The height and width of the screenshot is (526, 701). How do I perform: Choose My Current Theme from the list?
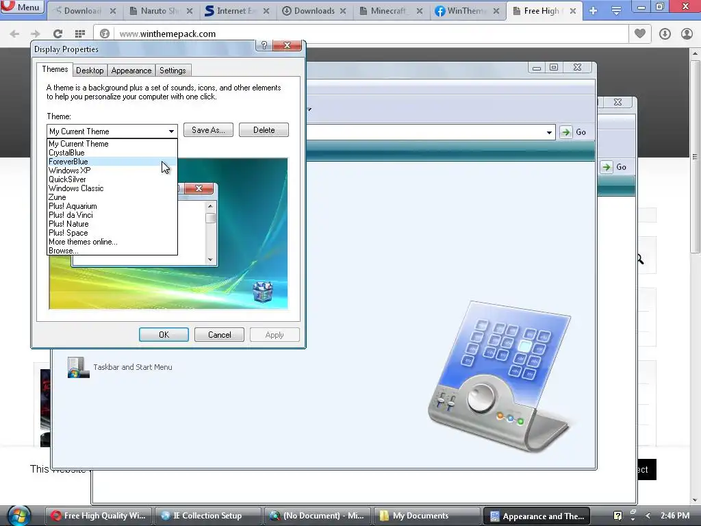[x=112, y=144]
